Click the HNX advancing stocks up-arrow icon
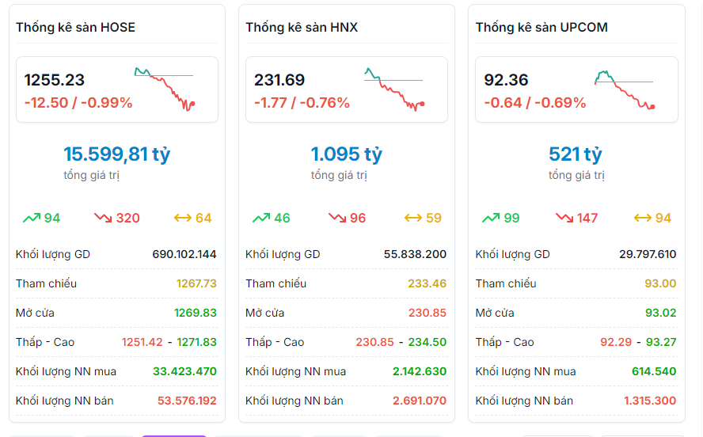The image size is (703, 437). [261, 218]
